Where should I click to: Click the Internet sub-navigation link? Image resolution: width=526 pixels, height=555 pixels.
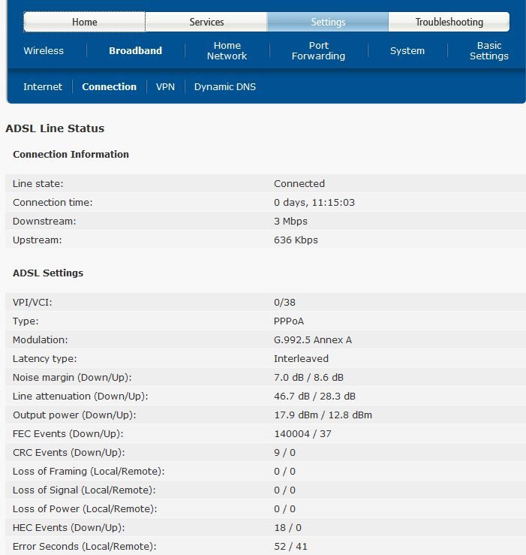tap(43, 87)
